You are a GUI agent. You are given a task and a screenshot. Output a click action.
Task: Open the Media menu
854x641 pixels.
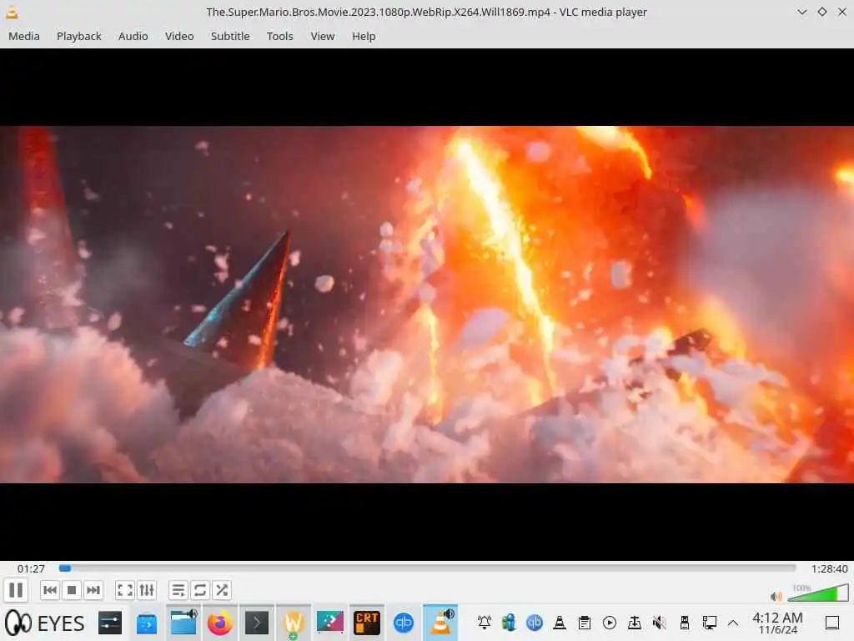24,36
